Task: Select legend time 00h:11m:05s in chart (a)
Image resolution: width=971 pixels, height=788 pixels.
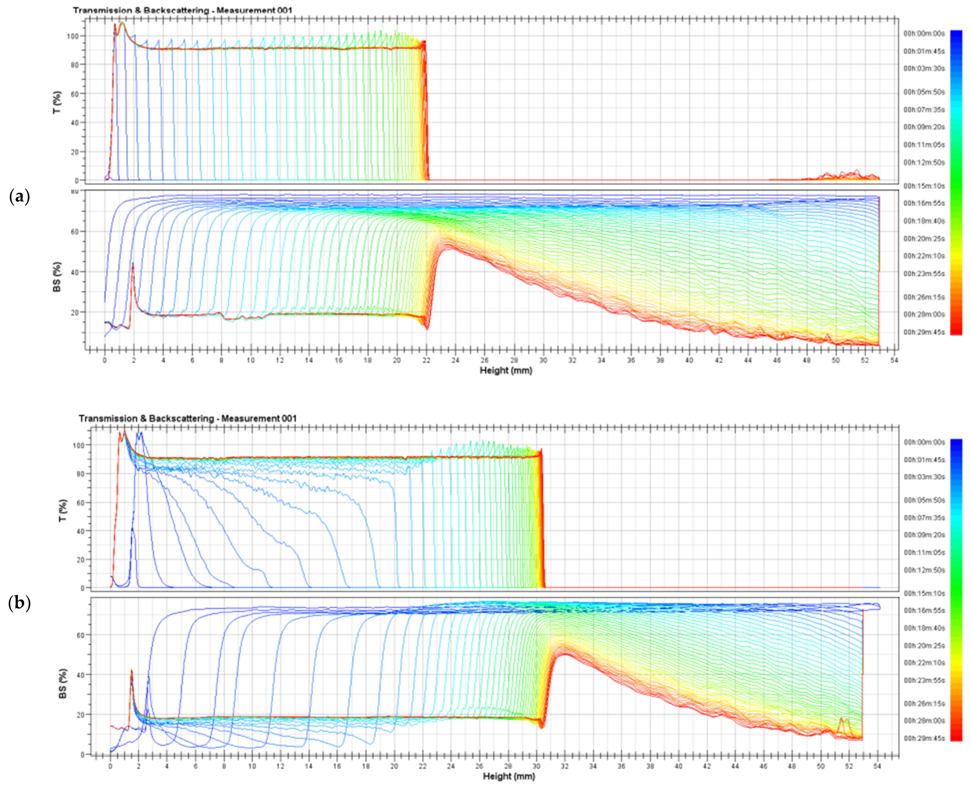Action: pos(924,145)
